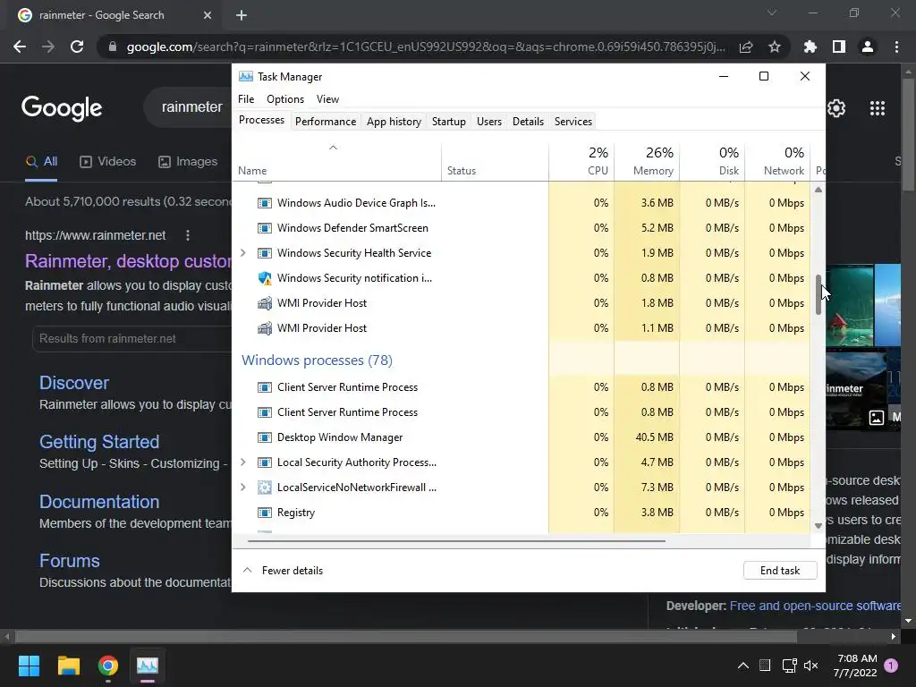Screen dimensions: 916x687
Task: Click the Chrome address bar URL
Action: click(x=426, y=47)
